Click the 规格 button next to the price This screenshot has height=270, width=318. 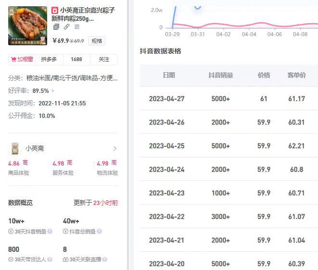coord(97,41)
